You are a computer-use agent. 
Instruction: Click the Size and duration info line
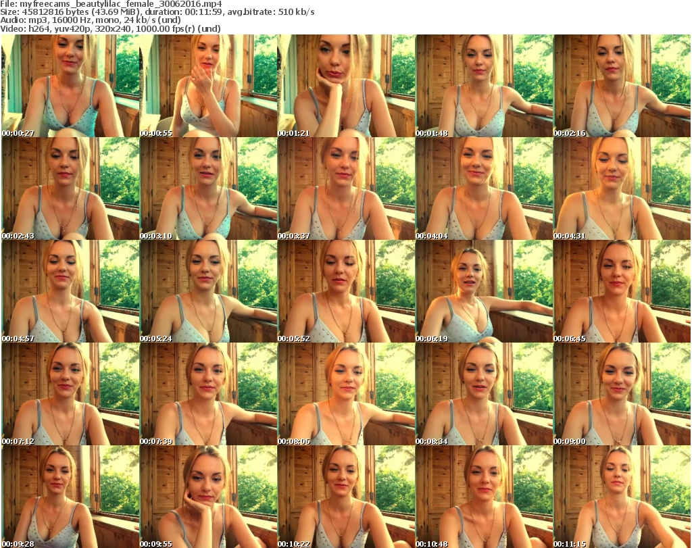point(157,12)
